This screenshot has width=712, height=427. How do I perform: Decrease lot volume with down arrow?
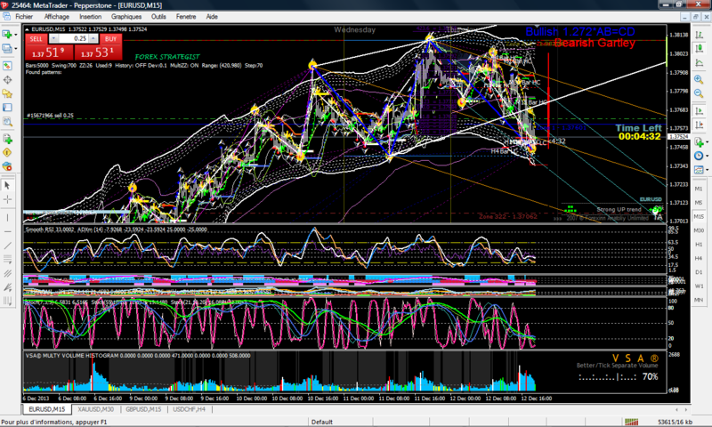click(53, 38)
